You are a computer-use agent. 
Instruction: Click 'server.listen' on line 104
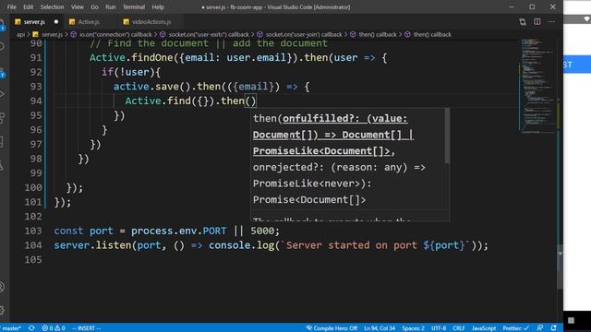click(x=92, y=245)
